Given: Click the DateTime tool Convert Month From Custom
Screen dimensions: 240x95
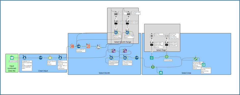Looking at the screenshot, I should pyautogui.click(x=50, y=58).
